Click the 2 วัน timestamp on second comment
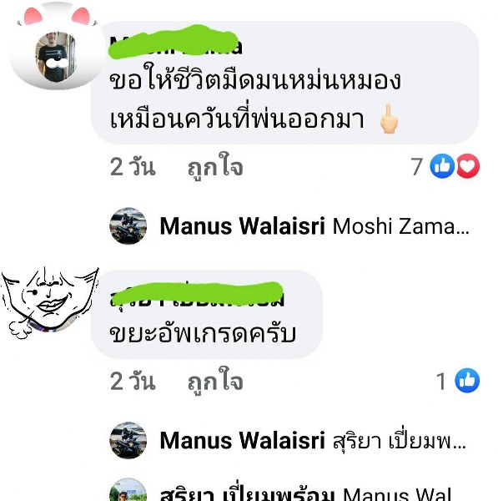Image resolution: width=498 pixels, height=501 pixels. pyautogui.click(x=133, y=382)
